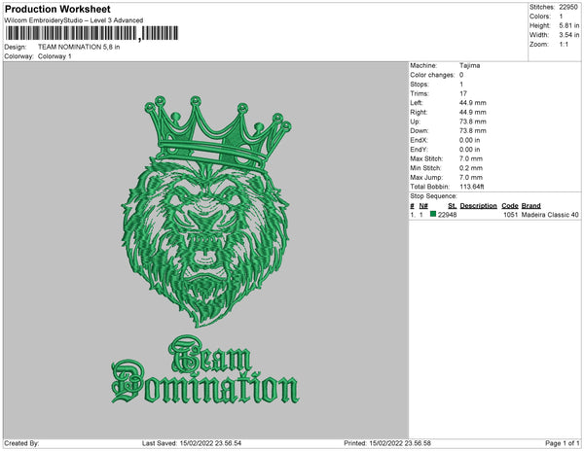Click the Width value 3.54 in

click(x=569, y=35)
